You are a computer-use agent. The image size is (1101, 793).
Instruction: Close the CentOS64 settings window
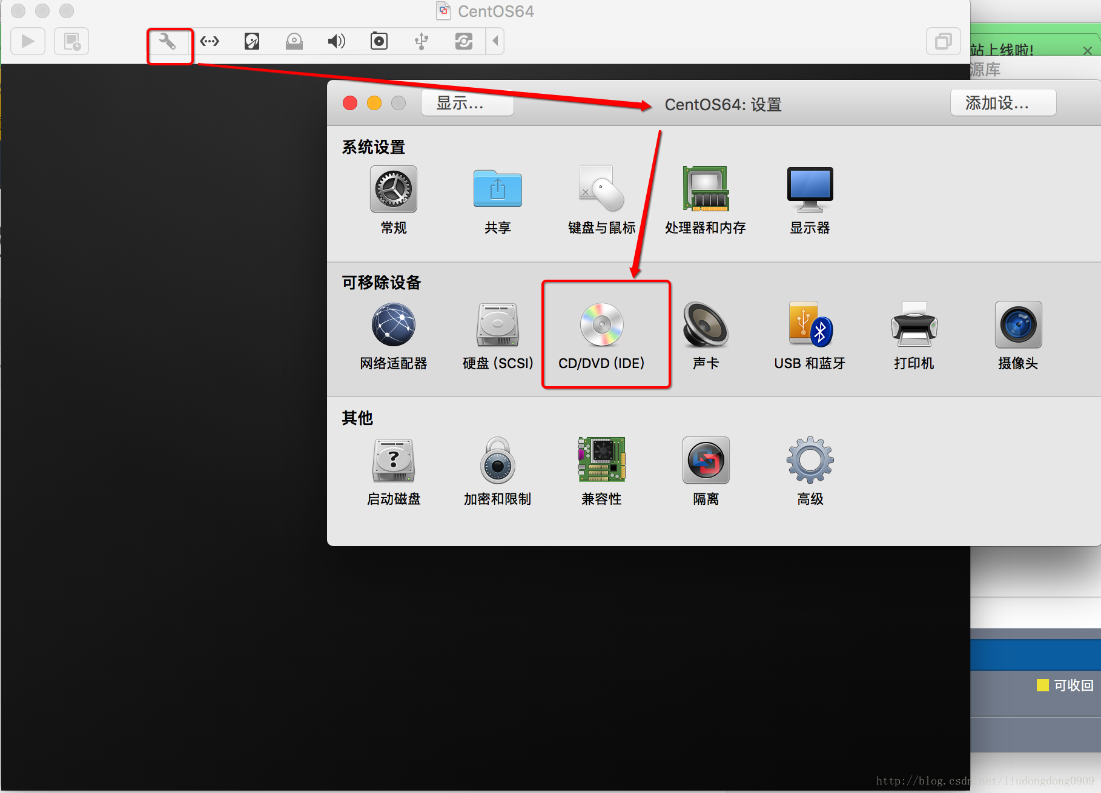tap(350, 103)
